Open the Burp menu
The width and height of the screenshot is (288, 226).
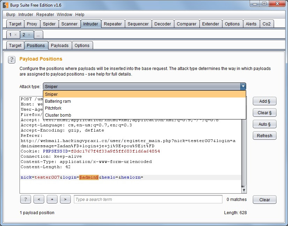click(x=11, y=15)
